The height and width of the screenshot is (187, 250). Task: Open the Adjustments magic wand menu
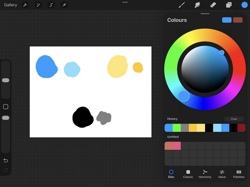[x=38, y=5]
